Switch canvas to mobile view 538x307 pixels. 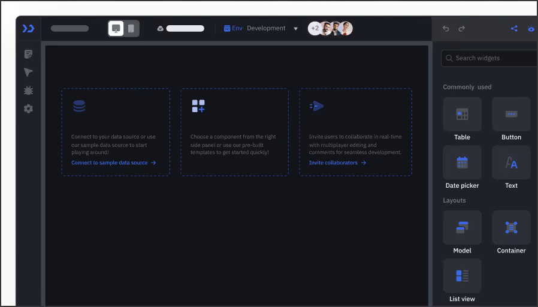pyautogui.click(x=131, y=28)
